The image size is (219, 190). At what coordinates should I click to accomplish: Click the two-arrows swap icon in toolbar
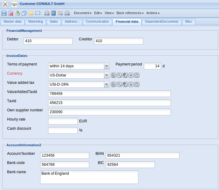point(60,13)
